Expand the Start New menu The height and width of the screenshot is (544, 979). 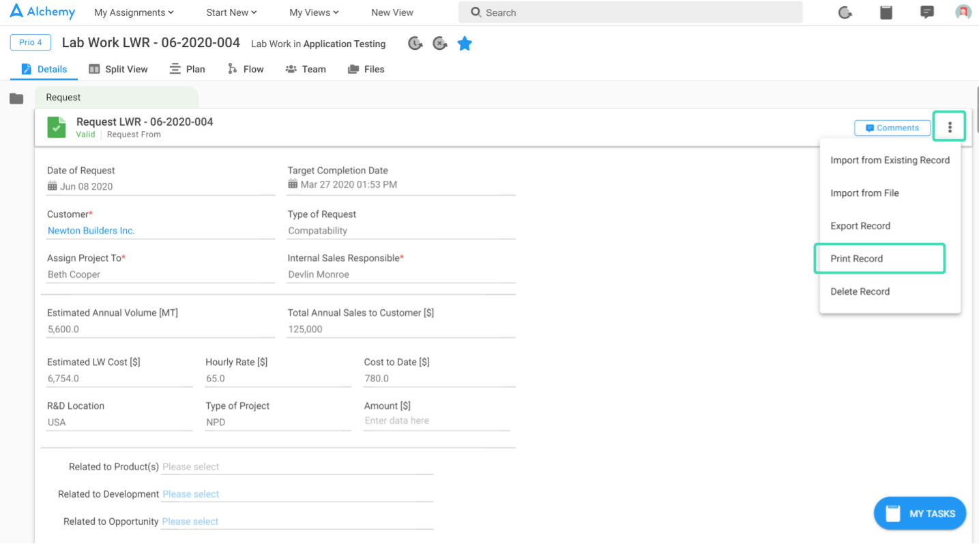point(231,12)
